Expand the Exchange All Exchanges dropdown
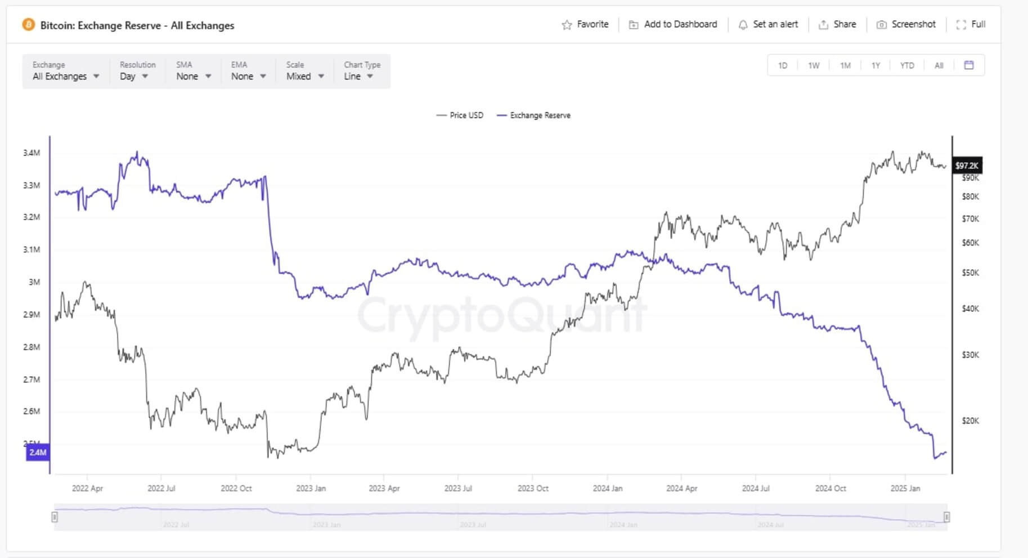This screenshot has width=1028, height=558. pyautogui.click(x=66, y=76)
